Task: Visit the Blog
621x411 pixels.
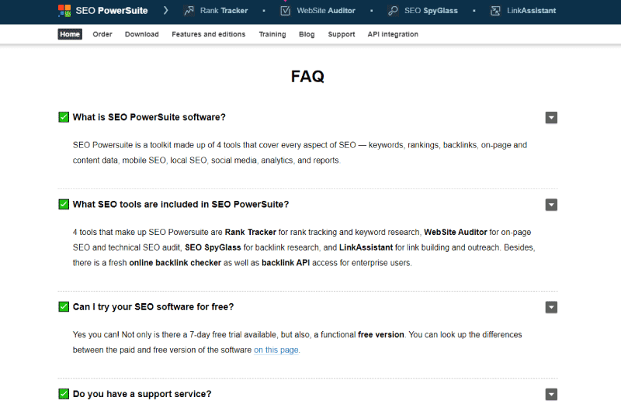Action: (307, 34)
